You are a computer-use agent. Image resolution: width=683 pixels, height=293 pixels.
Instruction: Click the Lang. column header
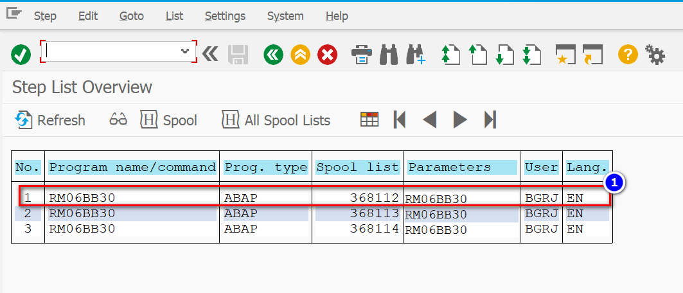tap(587, 167)
